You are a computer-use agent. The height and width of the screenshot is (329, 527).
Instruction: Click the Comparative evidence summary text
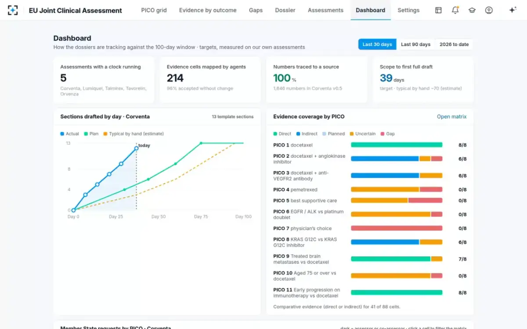[337, 307]
